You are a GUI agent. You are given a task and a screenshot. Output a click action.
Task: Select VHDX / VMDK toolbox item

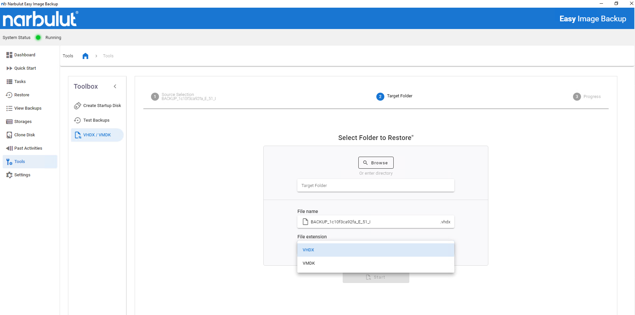[x=97, y=135]
